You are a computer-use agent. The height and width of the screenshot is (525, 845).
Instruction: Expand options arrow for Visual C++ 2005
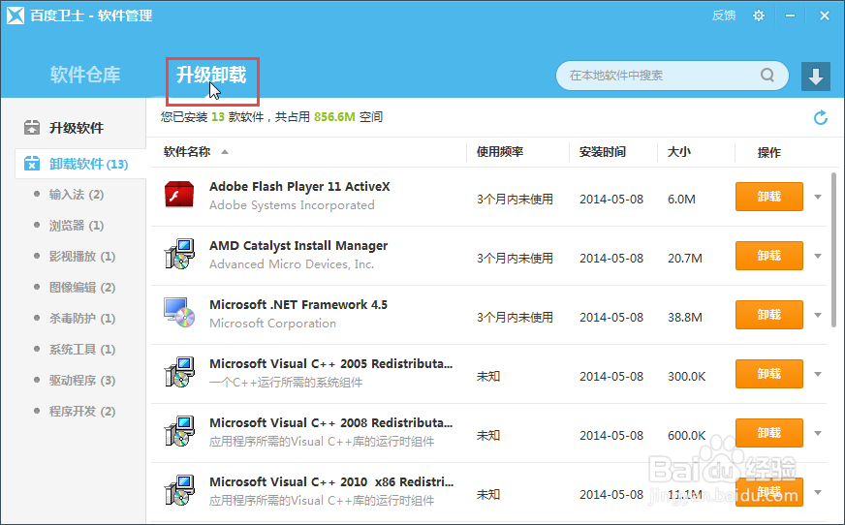818,374
